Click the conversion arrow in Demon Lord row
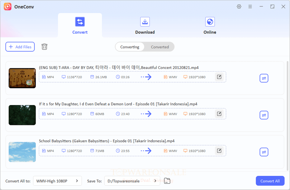 tap(146, 114)
